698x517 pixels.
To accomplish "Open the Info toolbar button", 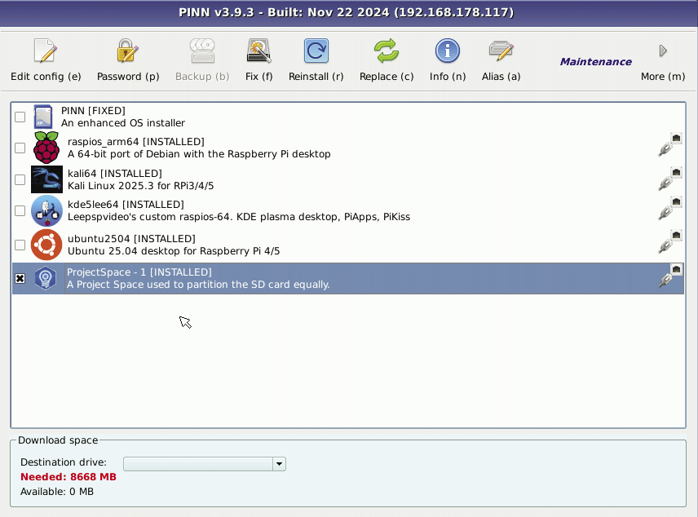I will coord(448,52).
